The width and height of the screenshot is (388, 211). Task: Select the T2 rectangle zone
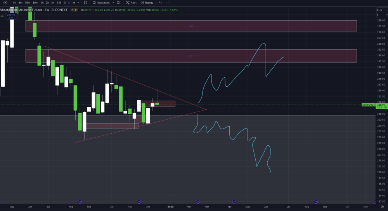coord(191,26)
